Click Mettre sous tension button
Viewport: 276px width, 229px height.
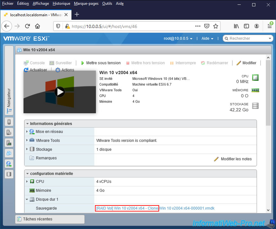pyautogui.click(x=101, y=63)
